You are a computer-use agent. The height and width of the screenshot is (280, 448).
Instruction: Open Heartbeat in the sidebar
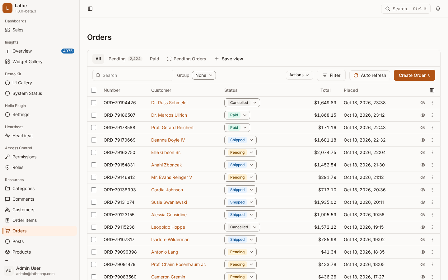pyautogui.click(x=40, y=136)
